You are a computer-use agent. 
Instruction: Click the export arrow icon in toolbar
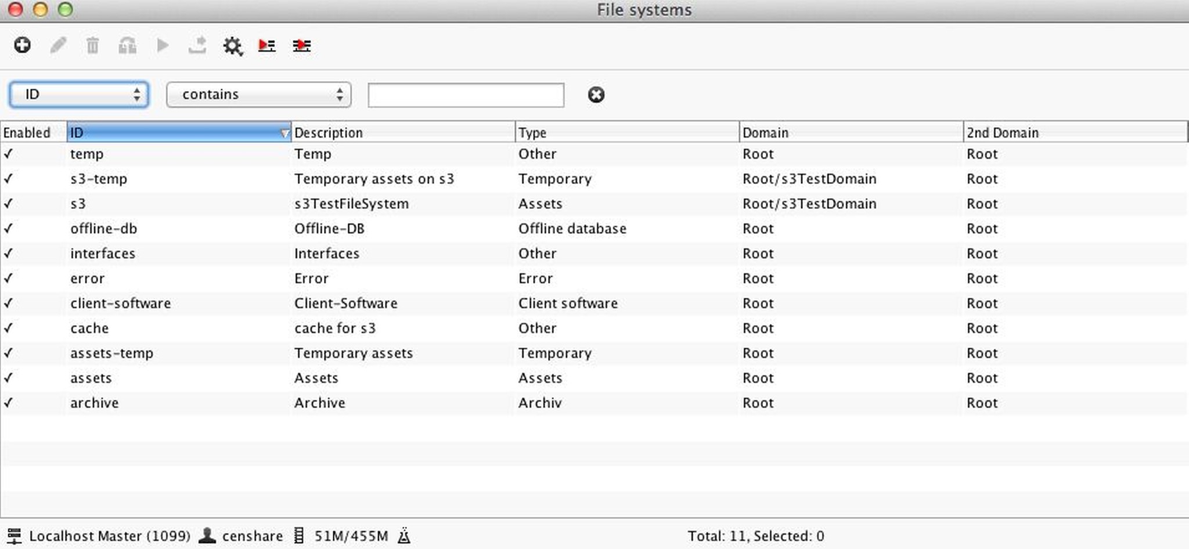[197, 45]
